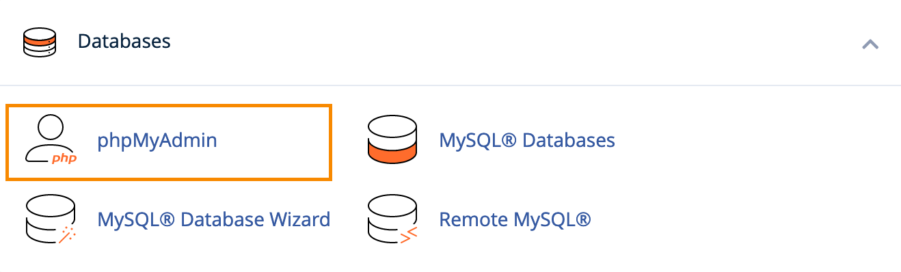Click the phpMyAdmin person icon

[51, 140]
